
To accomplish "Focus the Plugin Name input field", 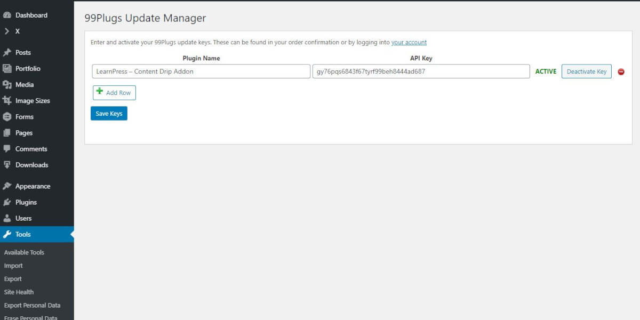I will coord(201,71).
